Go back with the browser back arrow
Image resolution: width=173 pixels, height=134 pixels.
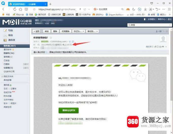click(x=3, y=9)
